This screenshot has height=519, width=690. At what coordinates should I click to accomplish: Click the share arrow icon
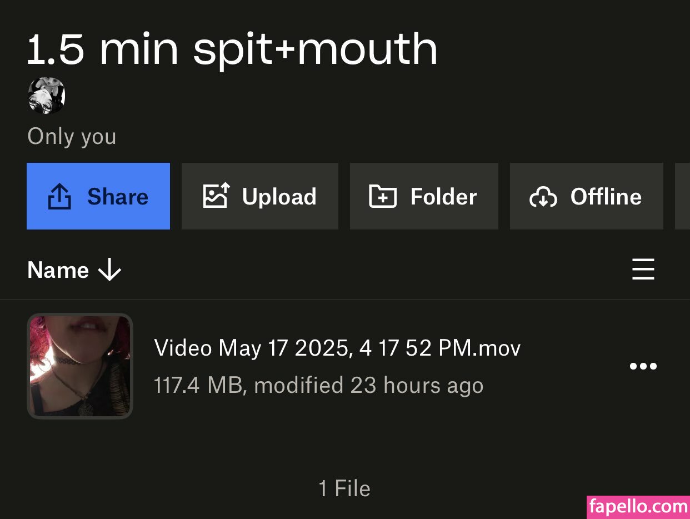(x=59, y=197)
